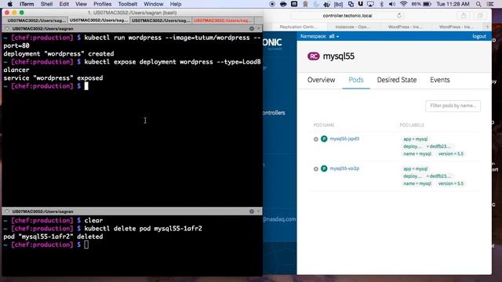The height and width of the screenshot is (282, 502).
Task: Switch to Replication Contr... browser tab
Action: pos(298,27)
